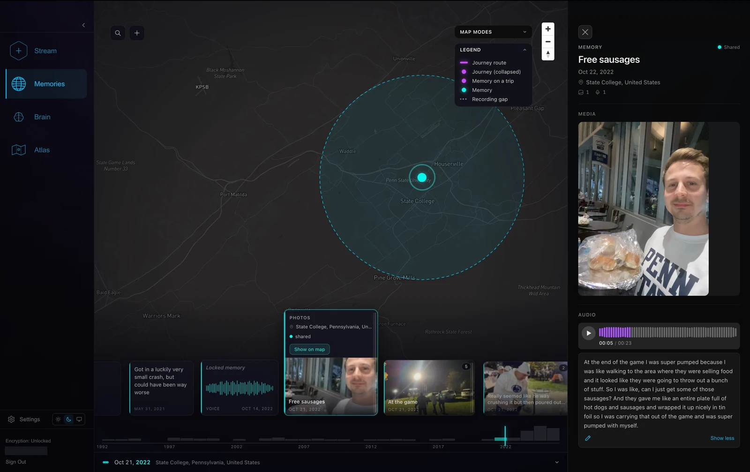This screenshot has width=750, height=472.
Task: Click the timeline marker at 2022
Action: (505, 436)
